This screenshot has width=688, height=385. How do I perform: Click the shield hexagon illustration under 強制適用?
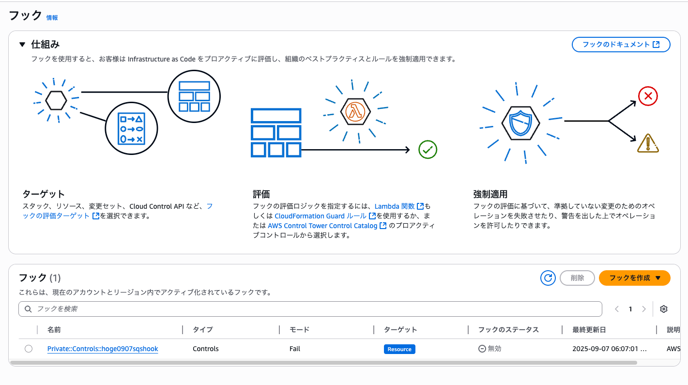pyautogui.click(x=520, y=123)
